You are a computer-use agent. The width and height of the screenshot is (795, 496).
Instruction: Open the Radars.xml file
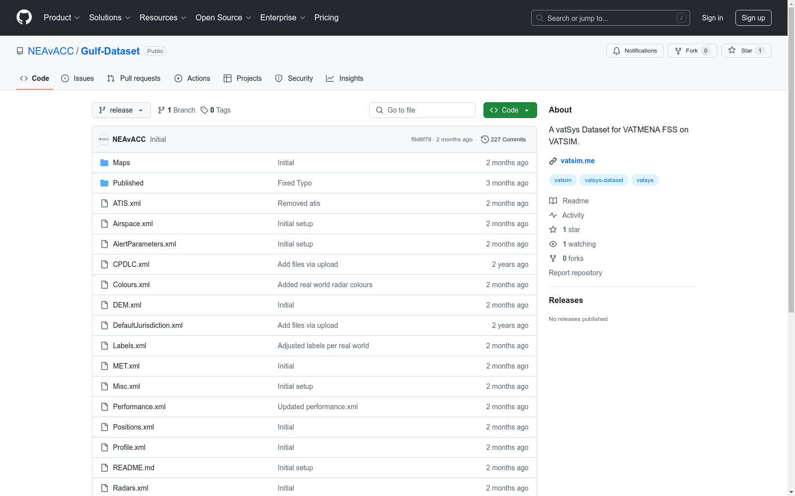click(131, 488)
